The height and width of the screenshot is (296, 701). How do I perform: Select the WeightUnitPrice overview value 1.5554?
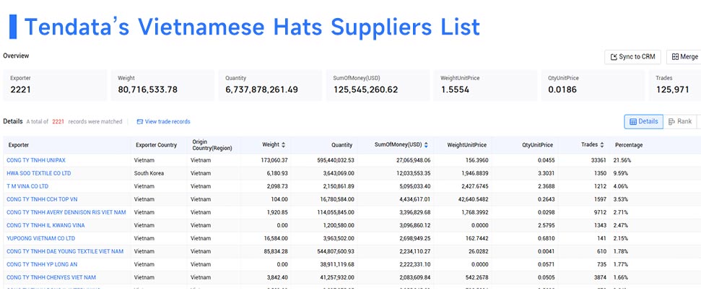455,90
